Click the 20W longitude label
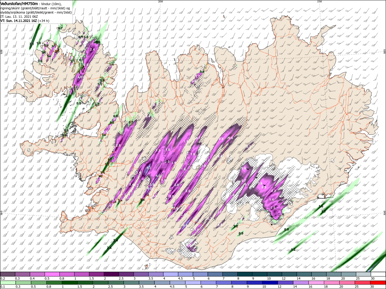386x289 pixels. tap(160, 2)
